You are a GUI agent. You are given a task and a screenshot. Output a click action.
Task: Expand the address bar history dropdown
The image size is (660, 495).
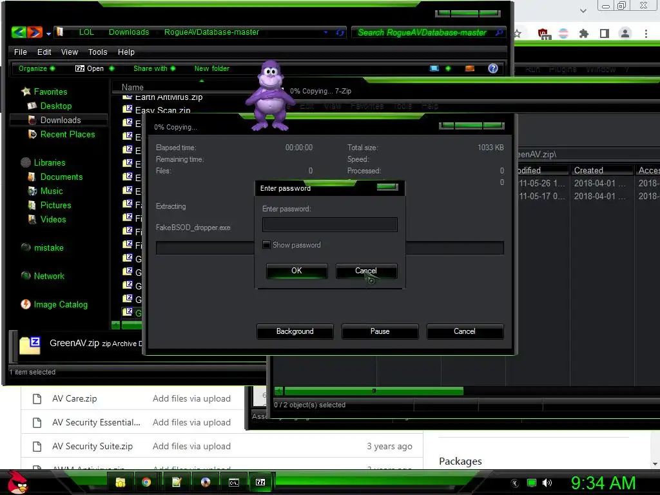325,32
